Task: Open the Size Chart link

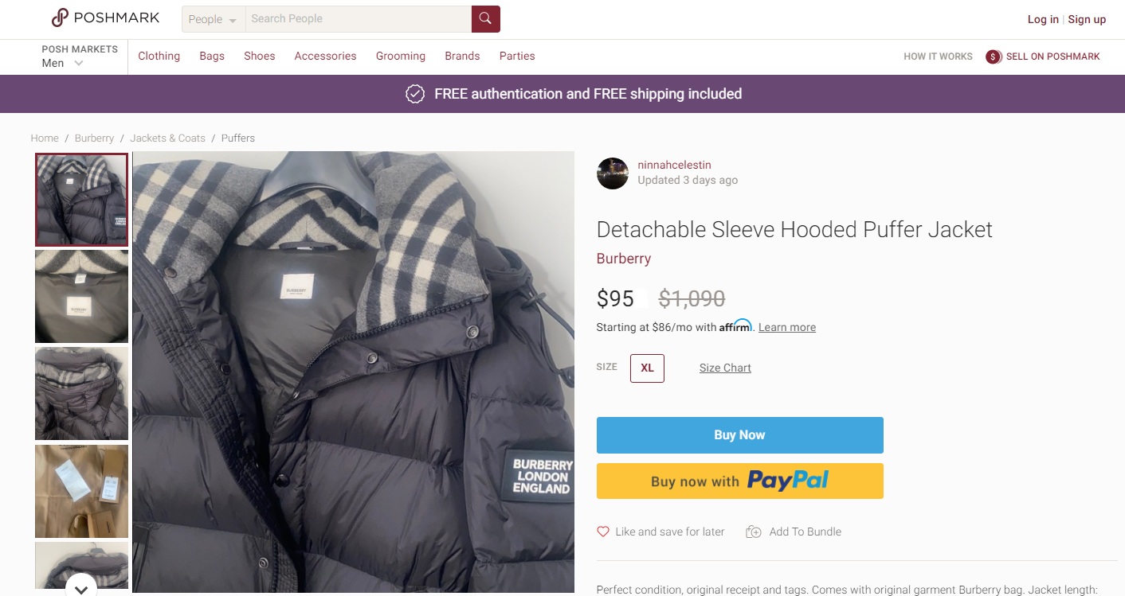Action: pos(725,368)
